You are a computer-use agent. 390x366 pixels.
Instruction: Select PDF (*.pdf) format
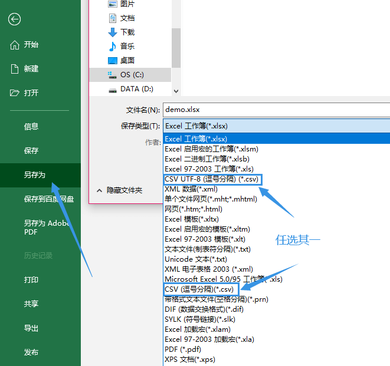pyautogui.click(x=183, y=349)
